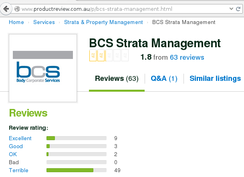
Task: Click the second rating star icon
Action: [x=101, y=55]
